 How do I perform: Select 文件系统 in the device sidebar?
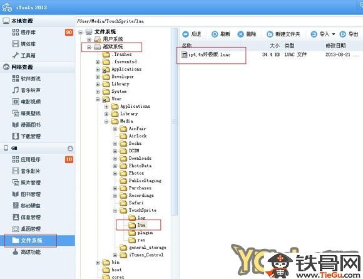click(38, 241)
